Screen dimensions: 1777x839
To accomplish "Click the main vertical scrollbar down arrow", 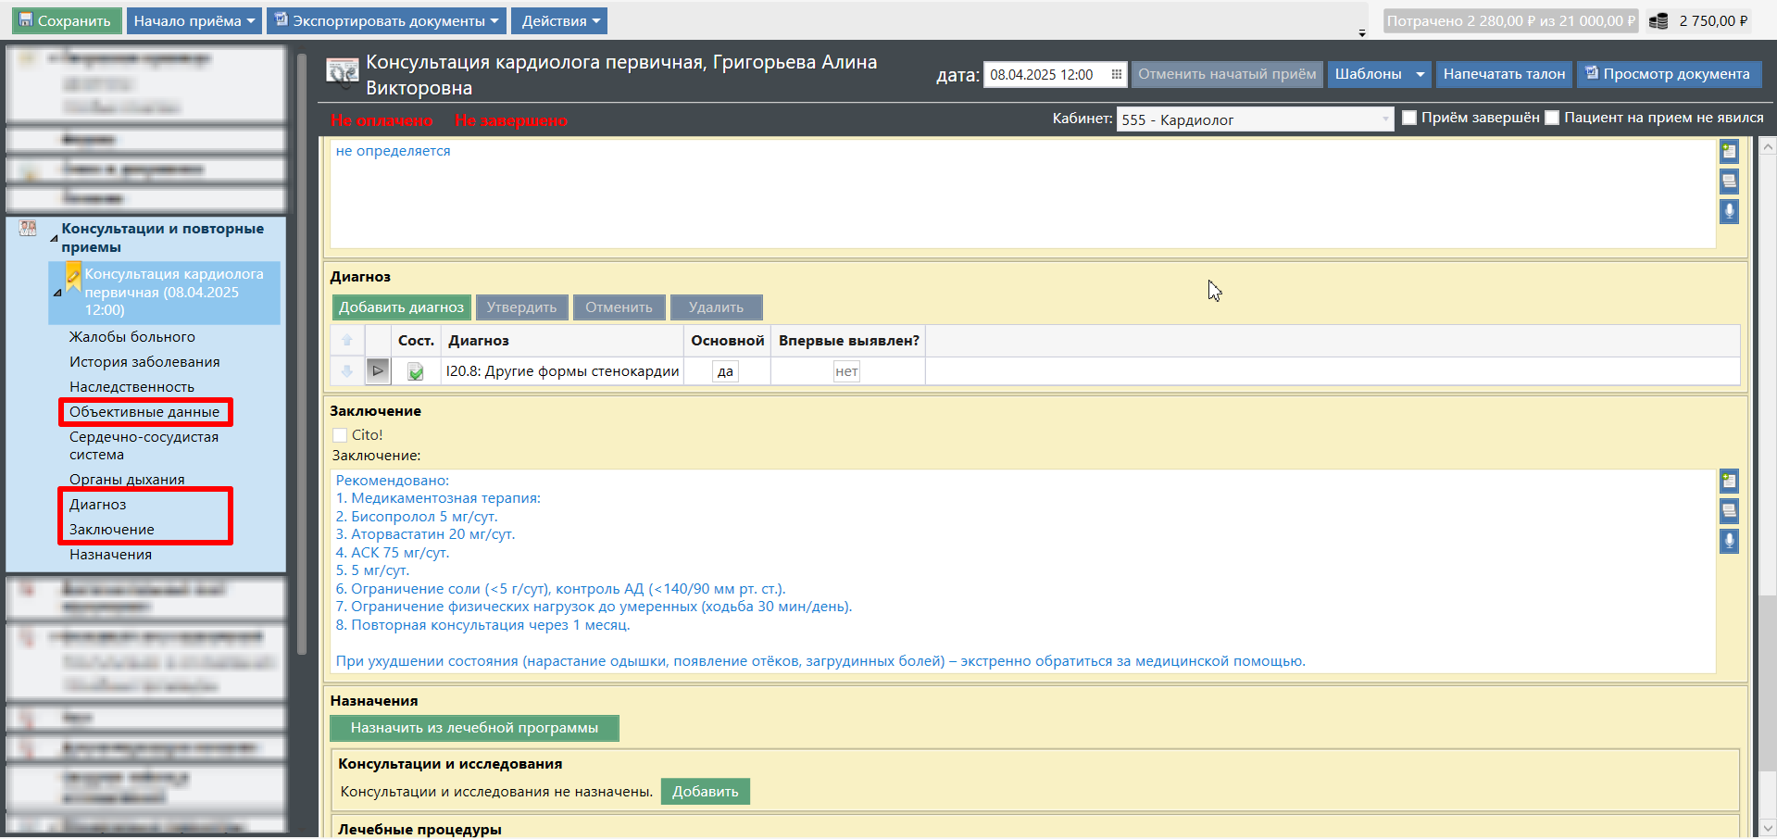I will (1768, 828).
